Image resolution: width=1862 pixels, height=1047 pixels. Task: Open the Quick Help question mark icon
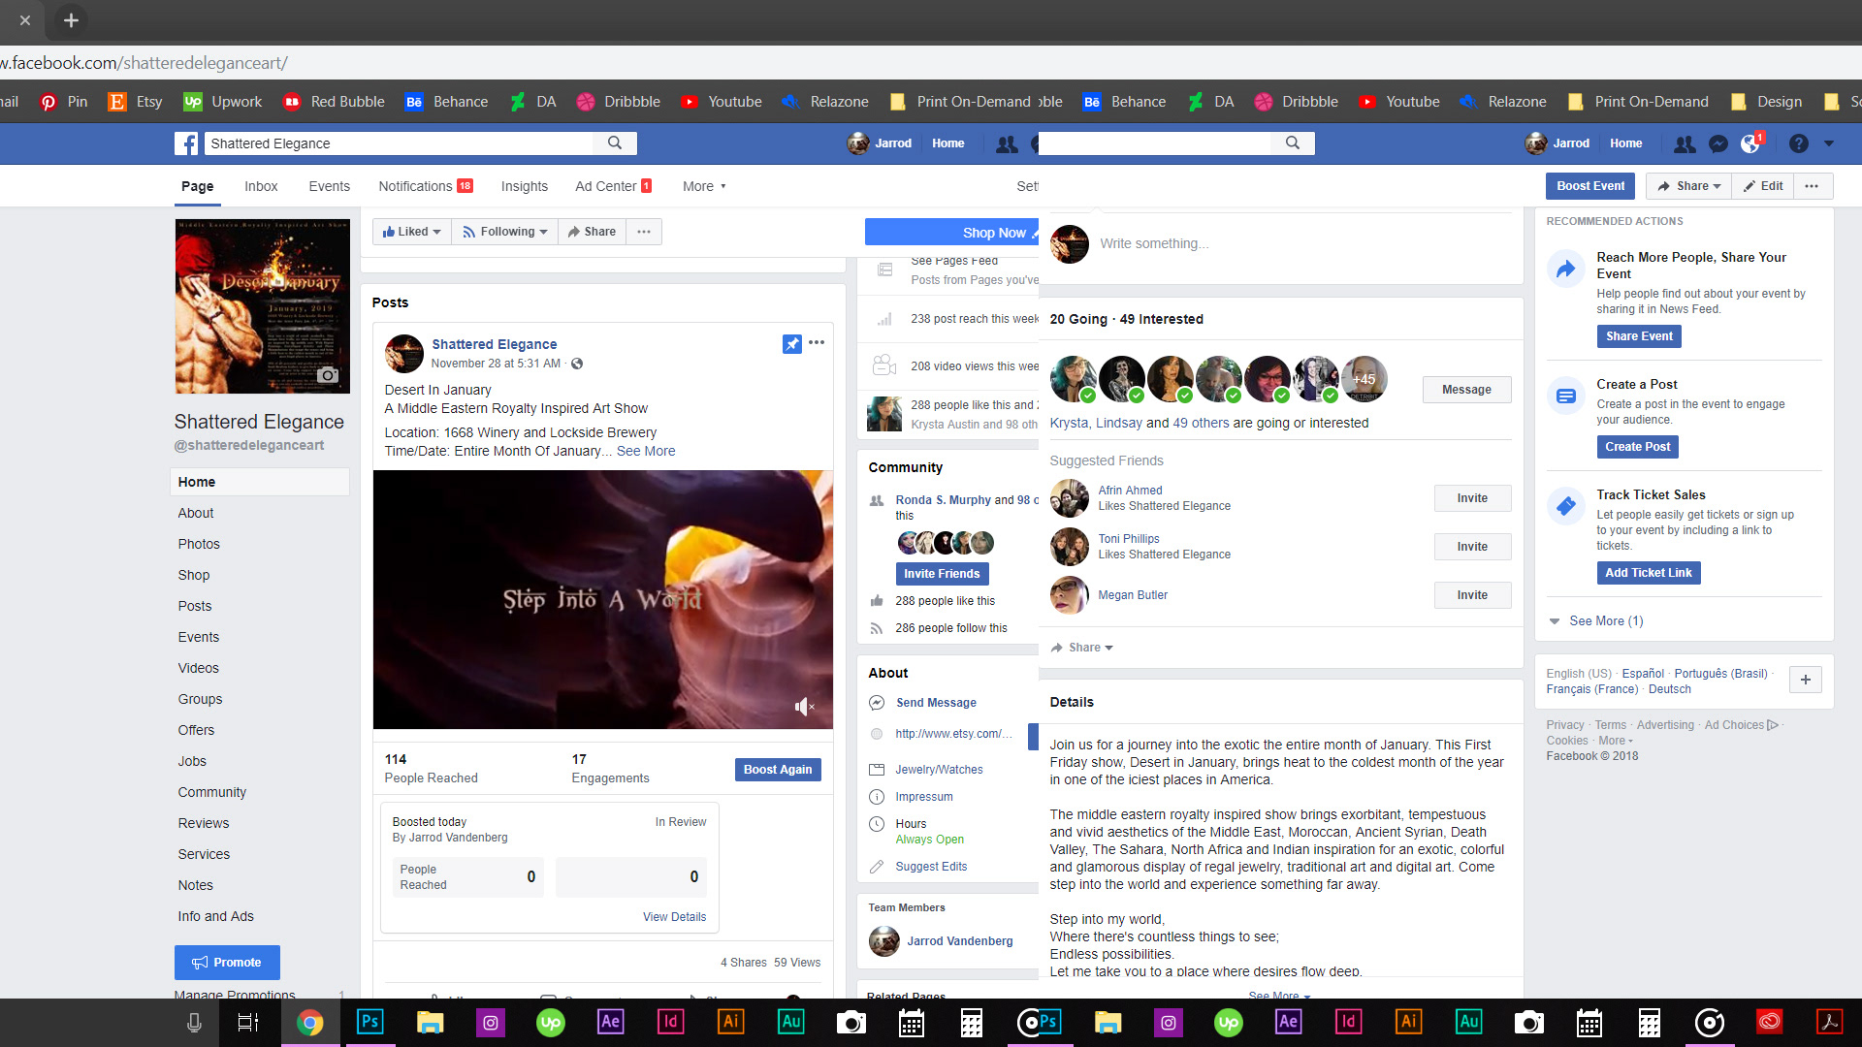tap(1799, 143)
